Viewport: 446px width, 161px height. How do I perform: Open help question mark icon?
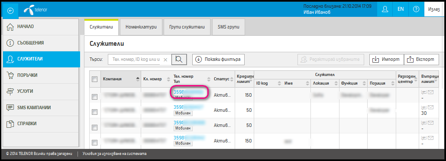(416, 9)
